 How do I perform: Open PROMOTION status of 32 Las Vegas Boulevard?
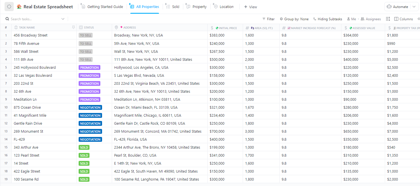point(89,76)
